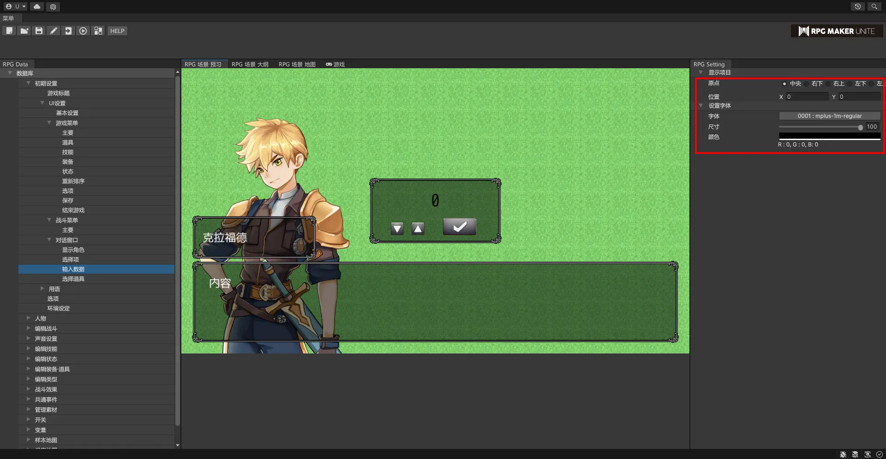Image resolution: width=886 pixels, height=459 pixels.
Task: Open undo history clock icon
Action: click(857, 6)
